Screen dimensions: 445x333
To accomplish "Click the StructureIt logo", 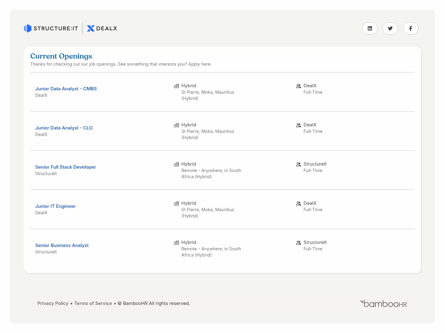I will click(x=51, y=28).
